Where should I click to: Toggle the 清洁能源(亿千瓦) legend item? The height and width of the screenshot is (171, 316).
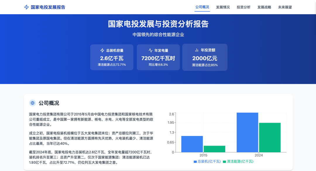click(x=238, y=162)
